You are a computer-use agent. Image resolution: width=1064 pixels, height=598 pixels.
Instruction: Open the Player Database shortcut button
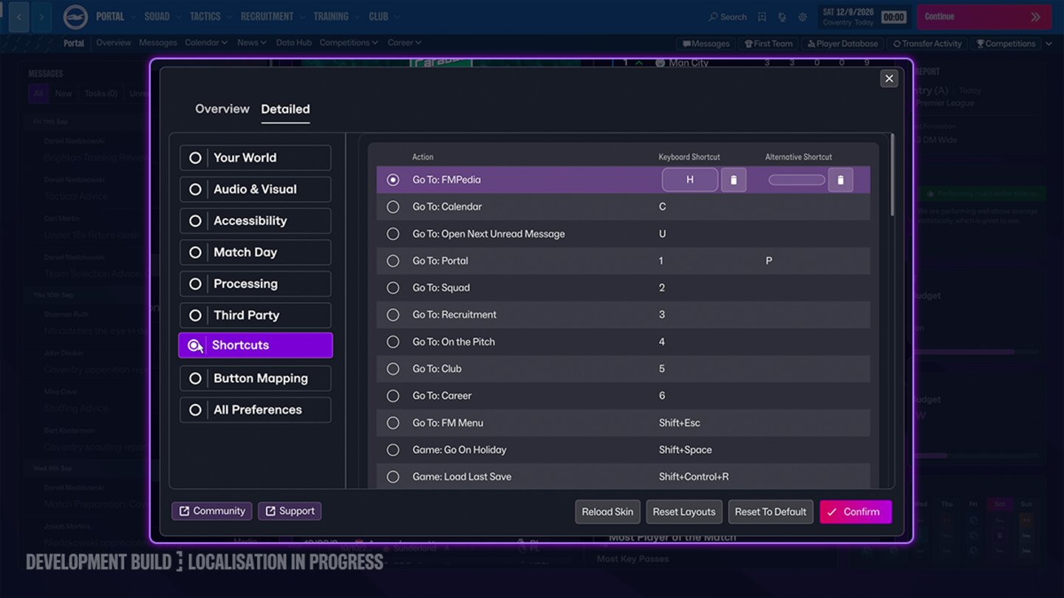click(x=842, y=44)
